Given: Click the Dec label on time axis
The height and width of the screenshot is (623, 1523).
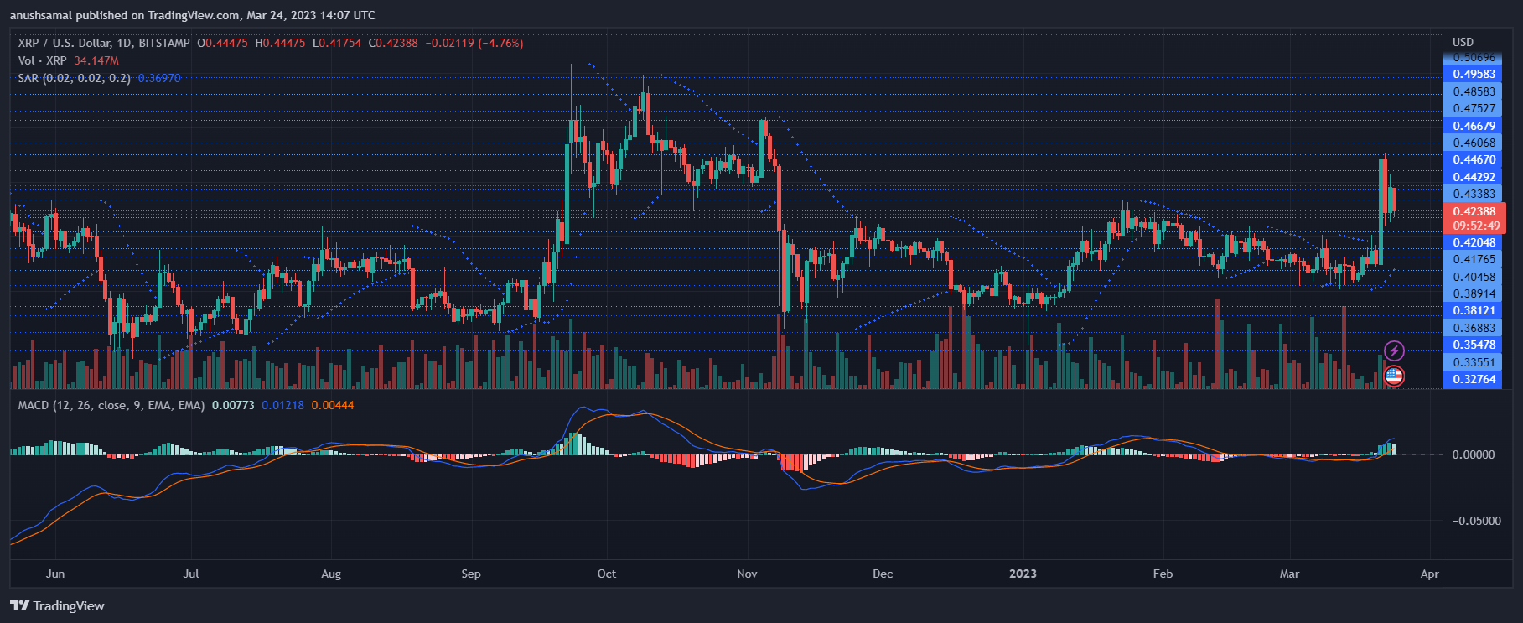Looking at the screenshot, I should (x=883, y=574).
